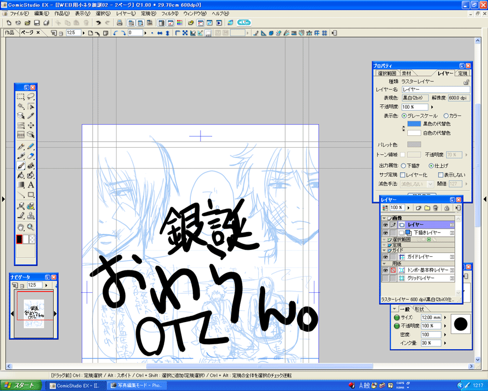
Task: Select the airbrush pattern tool
Action: (30, 166)
